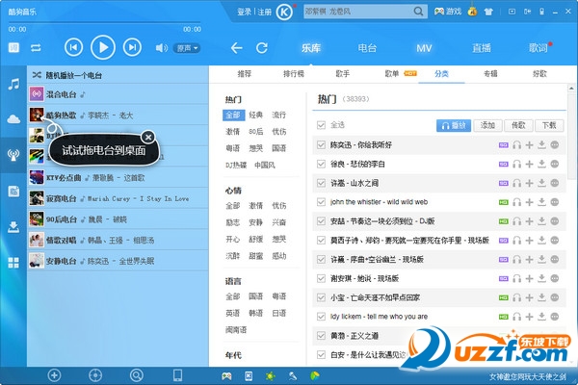Screen dimensions: 578x385
Task: Click the 下载 download button
Action: [549, 125]
